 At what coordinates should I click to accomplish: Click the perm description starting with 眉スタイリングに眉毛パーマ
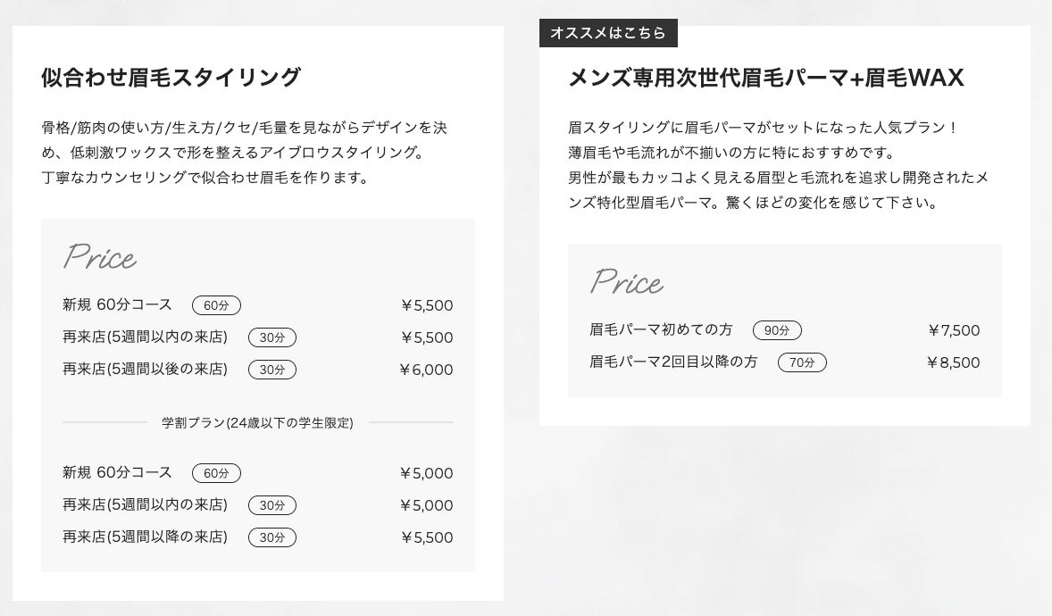(777, 165)
